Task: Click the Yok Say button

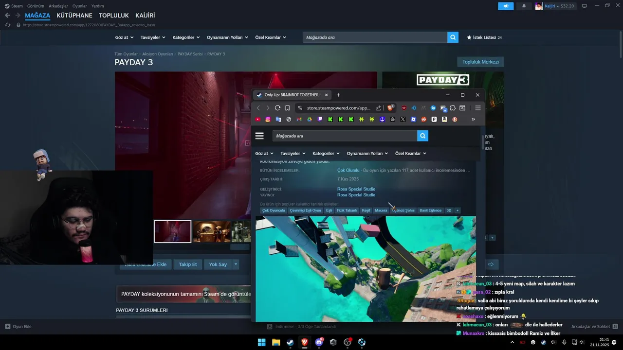Action: click(x=218, y=264)
